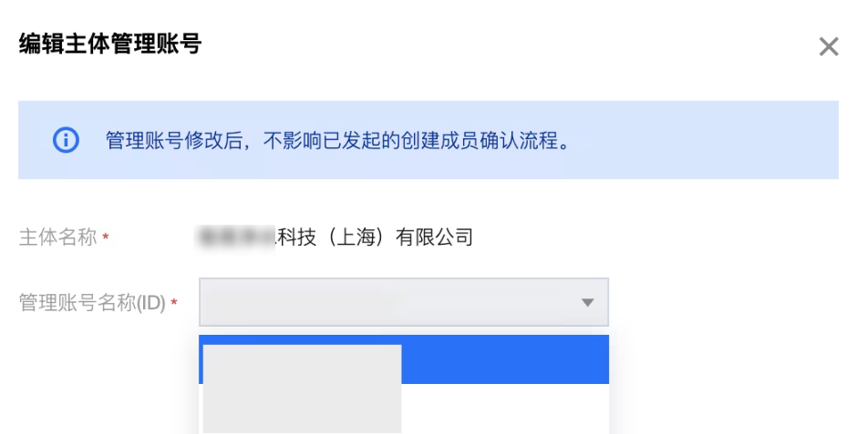Select the highlighted blue dropdown option

pyautogui.click(x=404, y=359)
